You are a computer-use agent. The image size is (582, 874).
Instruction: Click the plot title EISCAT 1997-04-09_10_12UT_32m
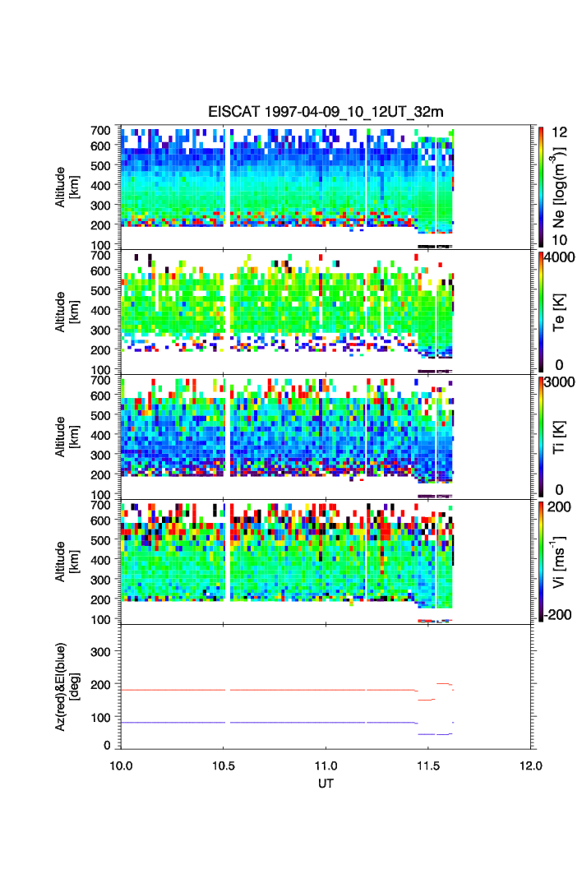(x=326, y=112)
